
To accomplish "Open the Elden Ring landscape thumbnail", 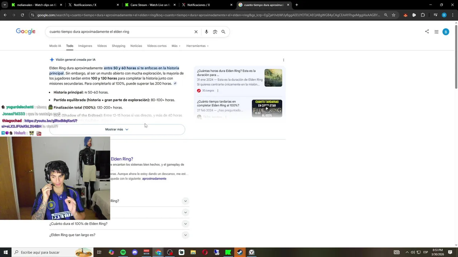I will coord(273,78).
